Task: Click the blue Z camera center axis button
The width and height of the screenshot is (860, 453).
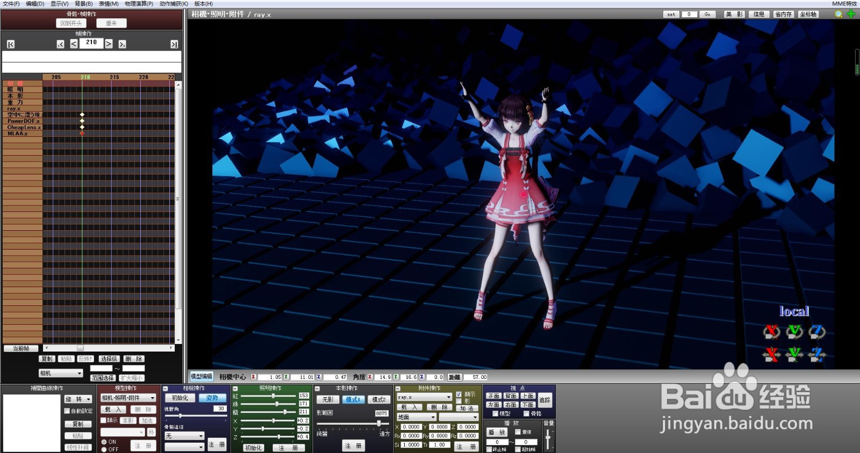Action: coord(319,377)
